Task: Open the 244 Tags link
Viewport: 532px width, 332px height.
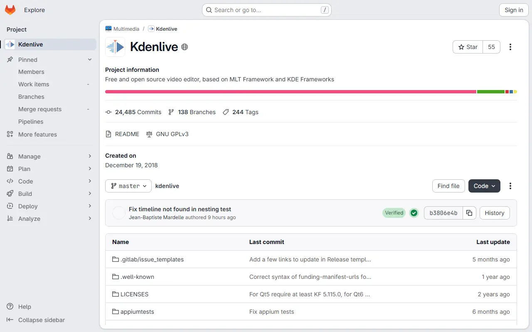Action: (x=241, y=112)
